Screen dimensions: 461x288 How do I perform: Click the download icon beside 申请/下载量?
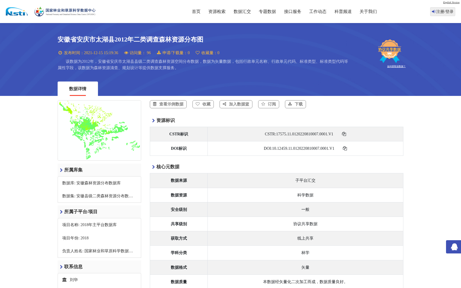(x=159, y=53)
